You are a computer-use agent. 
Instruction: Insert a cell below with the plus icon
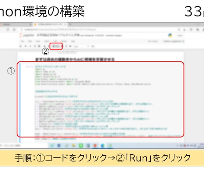point(25,46)
